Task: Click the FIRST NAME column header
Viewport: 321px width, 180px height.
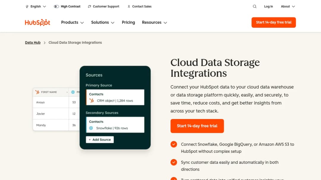Action: coord(51,92)
